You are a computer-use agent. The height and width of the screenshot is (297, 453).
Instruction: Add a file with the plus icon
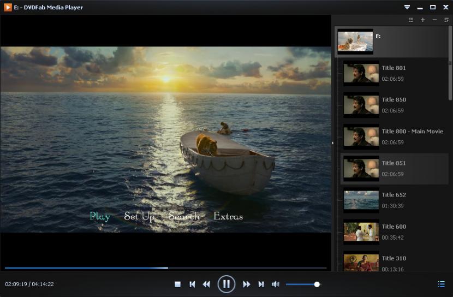click(422, 20)
